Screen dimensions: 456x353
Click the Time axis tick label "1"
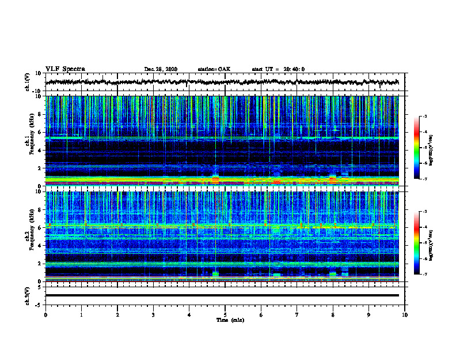(81, 315)
